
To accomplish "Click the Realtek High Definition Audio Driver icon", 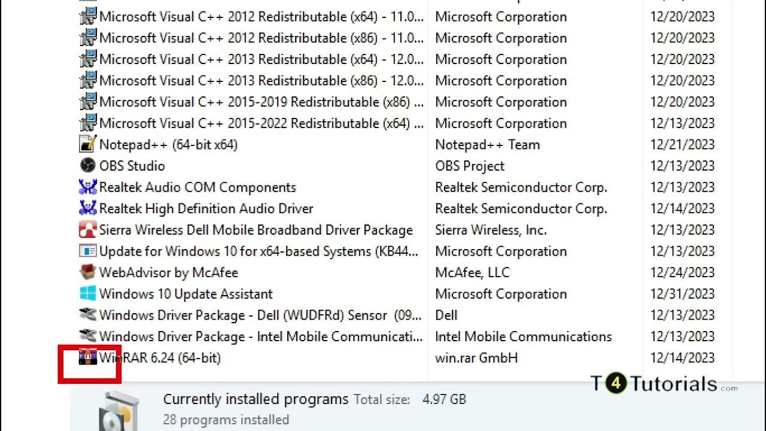I will [88, 208].
